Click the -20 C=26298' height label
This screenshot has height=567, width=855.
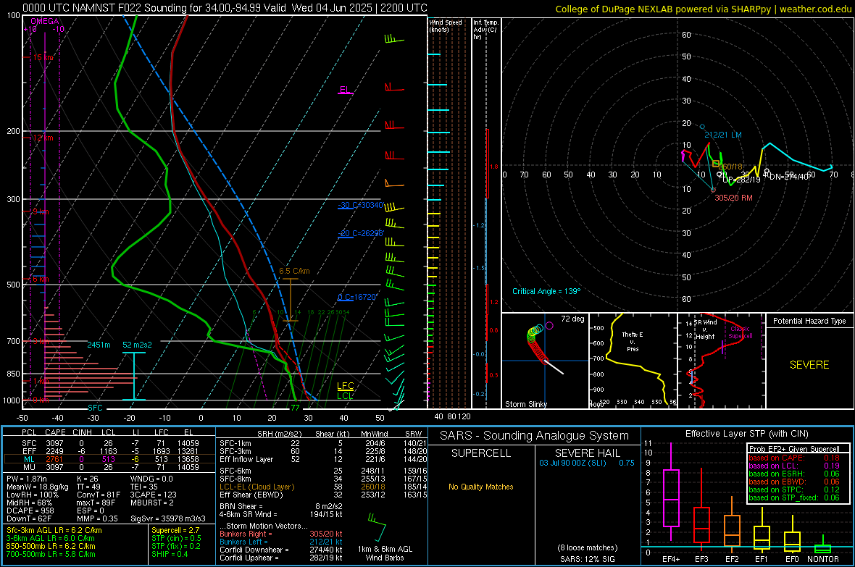[360, 232]
